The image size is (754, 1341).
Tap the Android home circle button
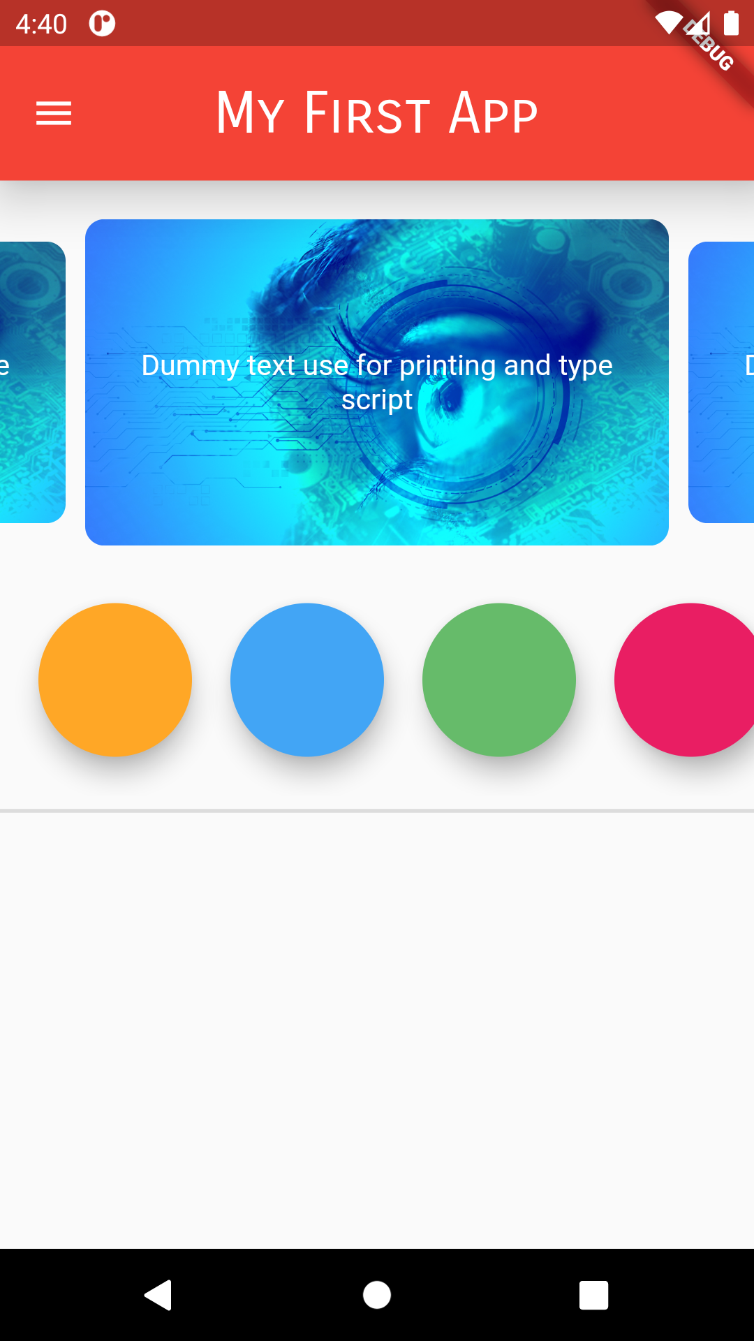point(377,1295)
